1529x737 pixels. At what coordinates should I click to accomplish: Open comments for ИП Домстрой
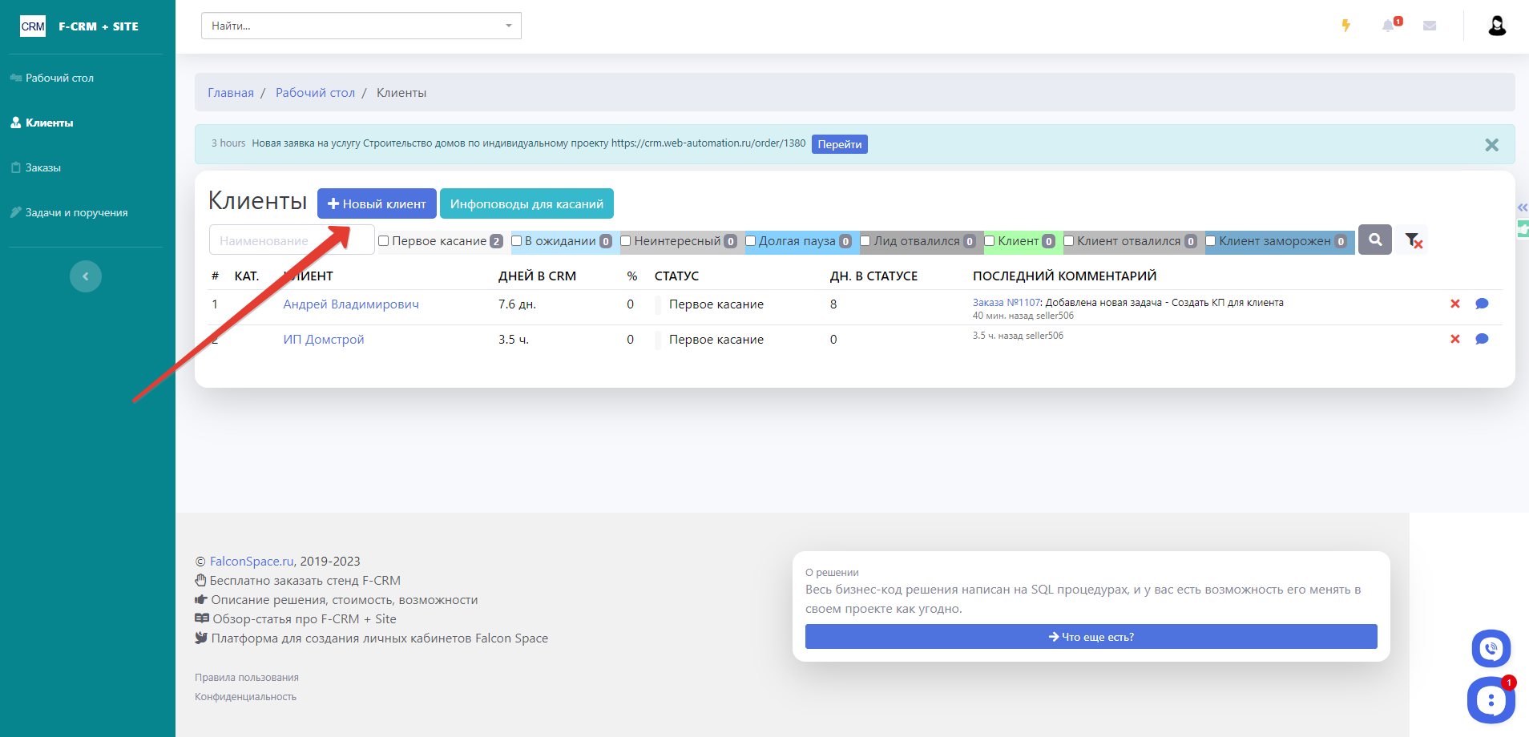1482,339
